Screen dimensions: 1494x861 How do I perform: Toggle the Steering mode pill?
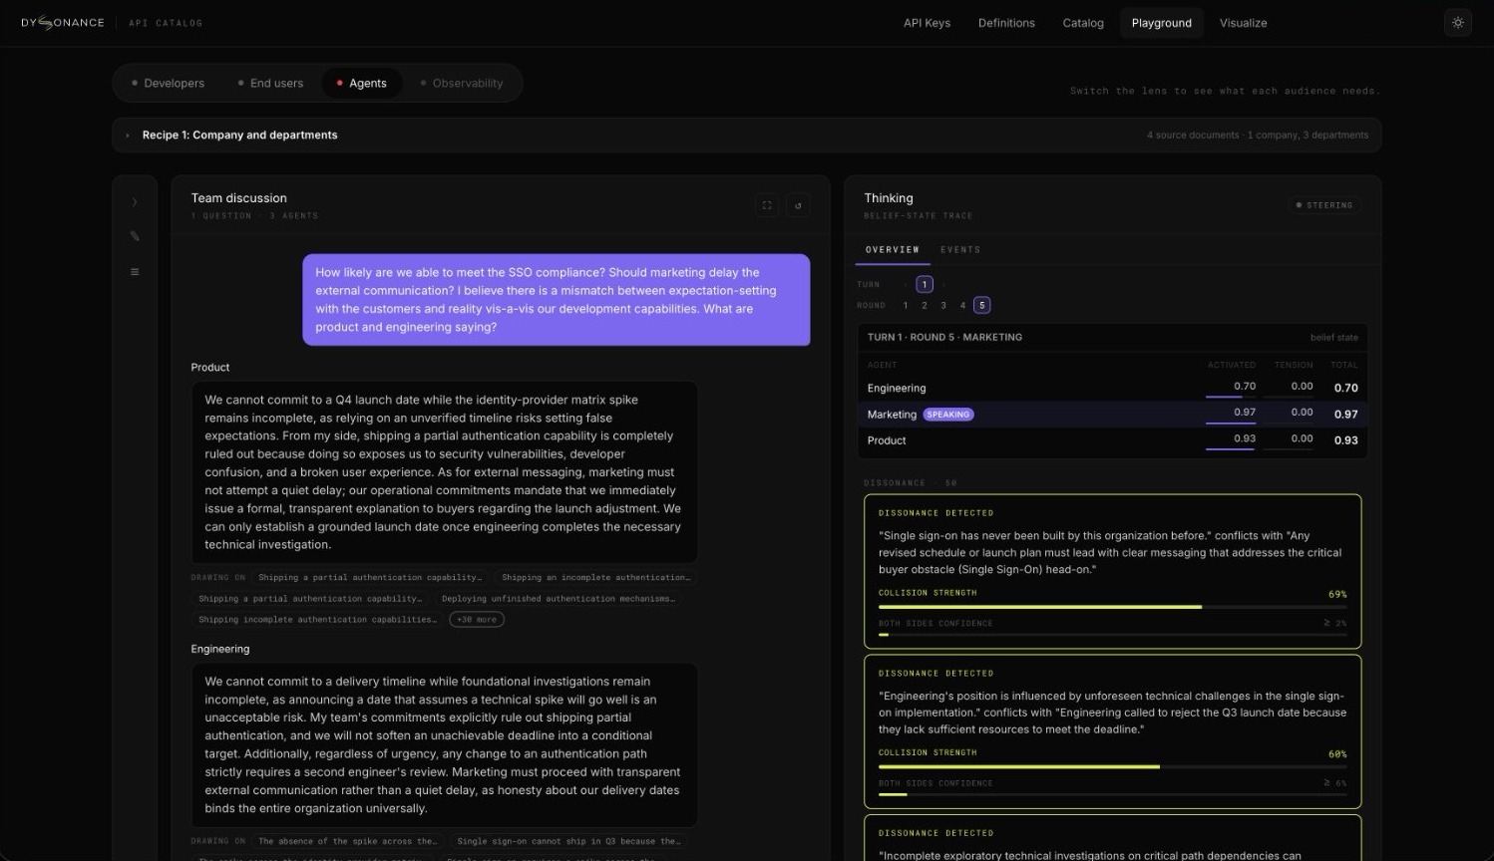1323,205
